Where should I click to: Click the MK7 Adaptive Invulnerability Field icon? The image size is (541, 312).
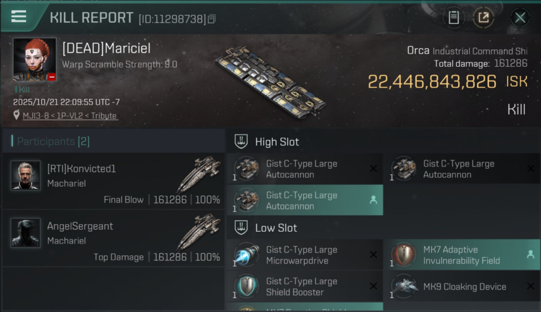[x=404, y=255]
